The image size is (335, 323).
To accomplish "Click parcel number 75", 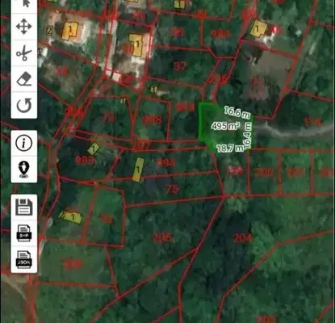I will 172,189.
